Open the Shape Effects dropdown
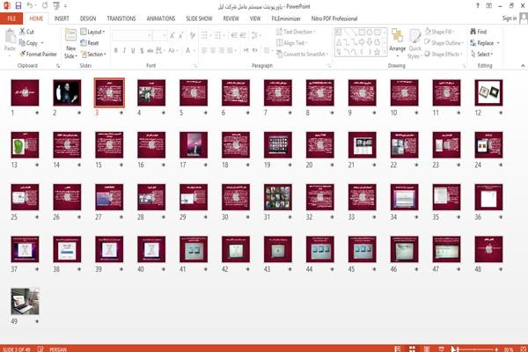The width and height of the screenshot is (528, 352). [x=444, y=54]
